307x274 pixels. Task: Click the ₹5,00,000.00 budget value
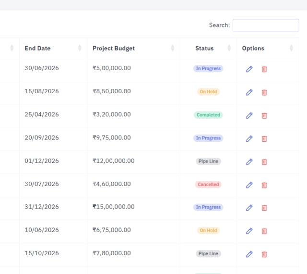coord(112,68)
